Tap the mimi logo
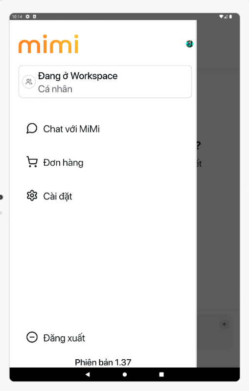 [x=48, y=44]
